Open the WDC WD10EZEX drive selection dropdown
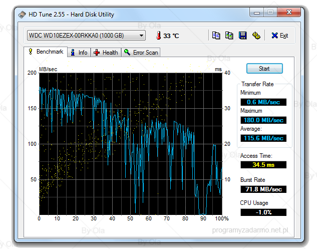The image size is (317, 249). click(x=86, y=36)
